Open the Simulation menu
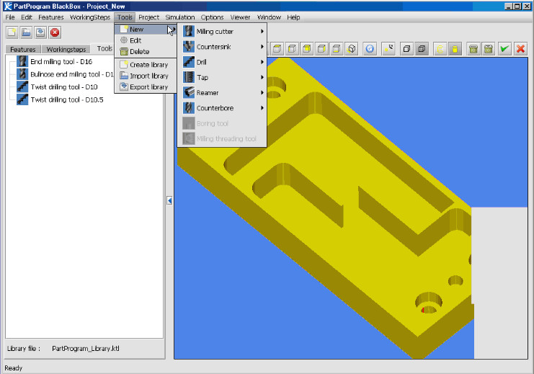The width and height of the screenshot is (534, 374). [x=180, y=17]
